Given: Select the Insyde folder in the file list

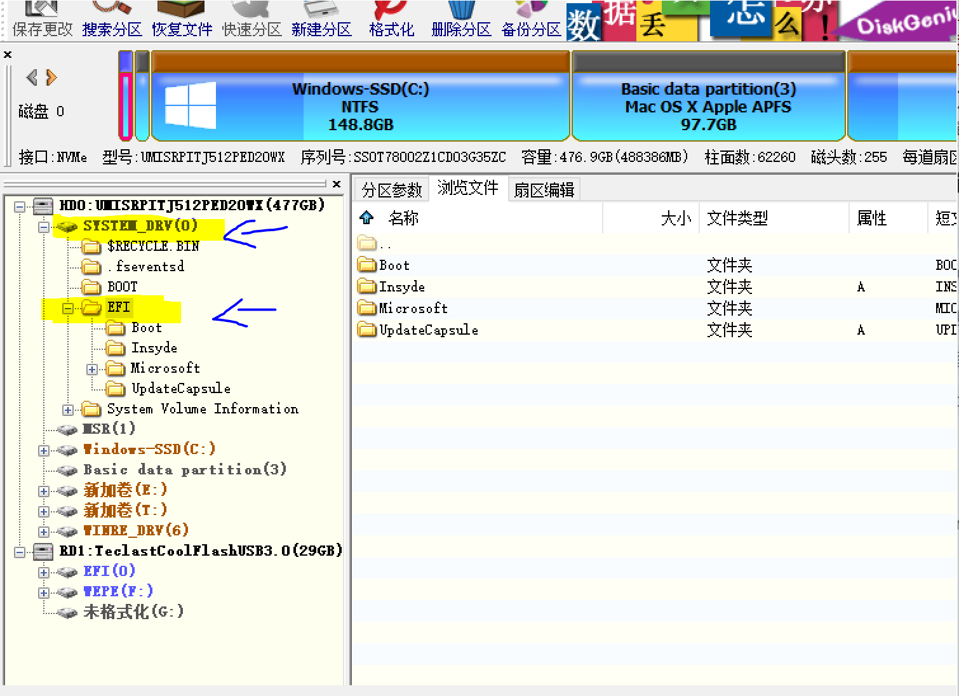Looking at the screenshot, I should click(391, 287).
